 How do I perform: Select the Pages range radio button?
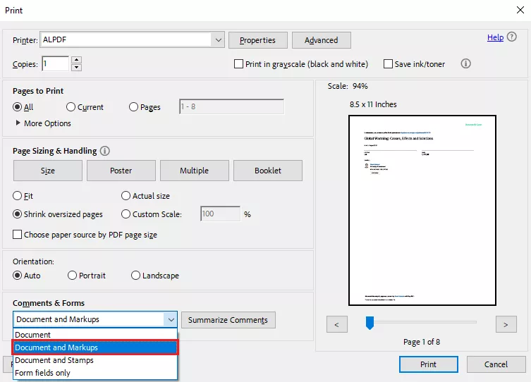134,107
